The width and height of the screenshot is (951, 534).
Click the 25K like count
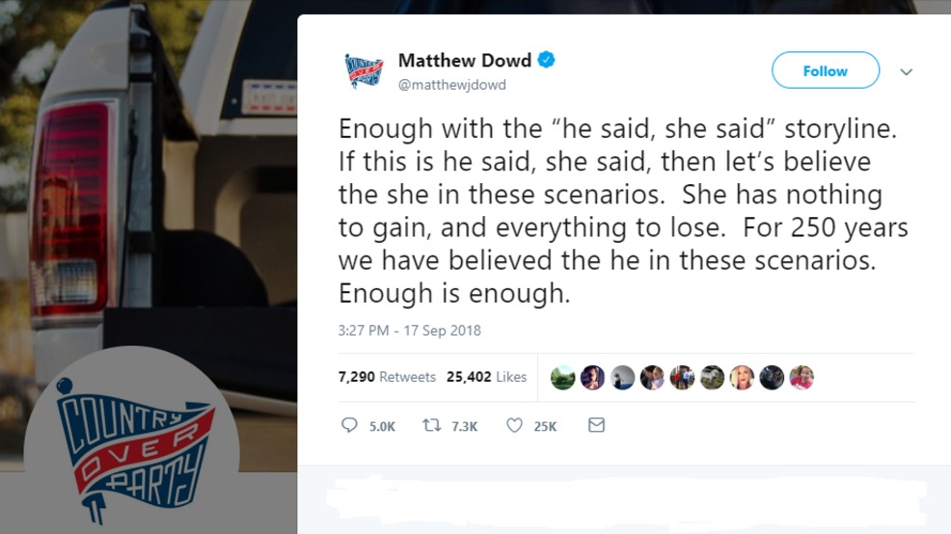pos(545,427)
